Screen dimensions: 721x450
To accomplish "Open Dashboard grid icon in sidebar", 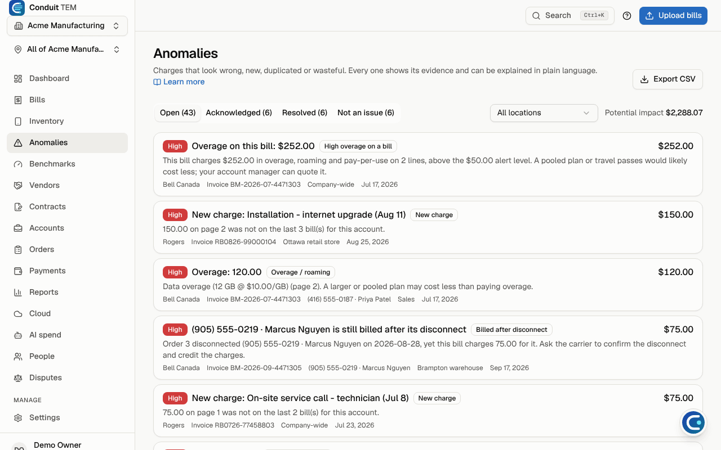I will (x=18, y=79).
